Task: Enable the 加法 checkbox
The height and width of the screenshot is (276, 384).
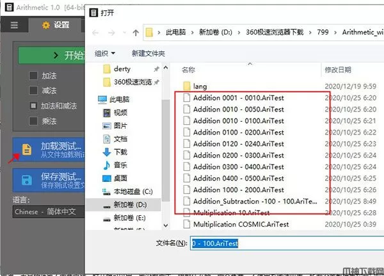Action: pyautogui.click(x=33, y=76)
